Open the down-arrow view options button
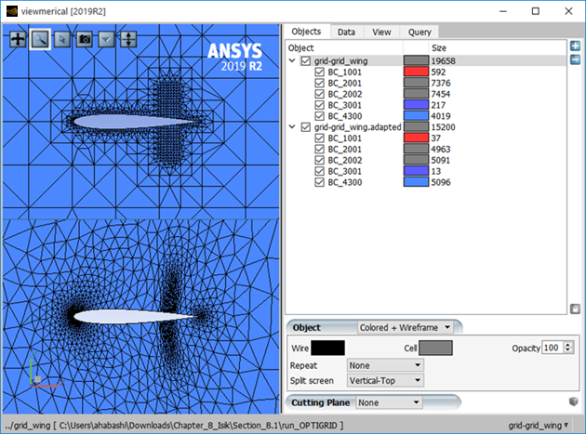586x434 pixels. coord(106,39)
